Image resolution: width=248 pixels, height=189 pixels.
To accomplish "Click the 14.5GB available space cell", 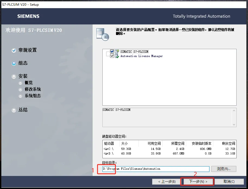I will [156, 149].
